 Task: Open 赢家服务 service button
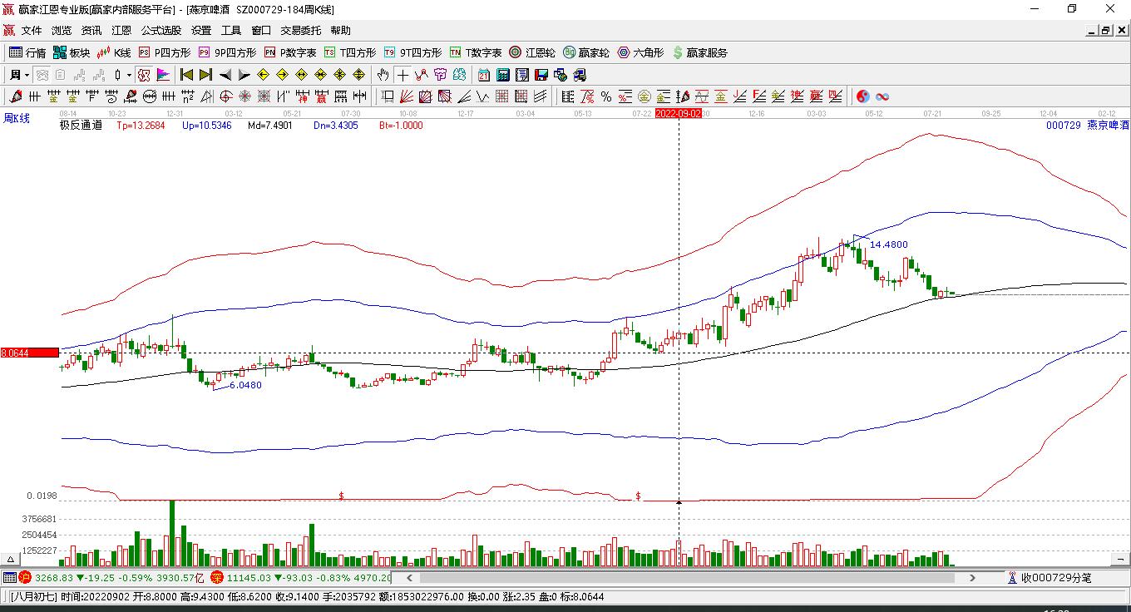tap(699, 52)
